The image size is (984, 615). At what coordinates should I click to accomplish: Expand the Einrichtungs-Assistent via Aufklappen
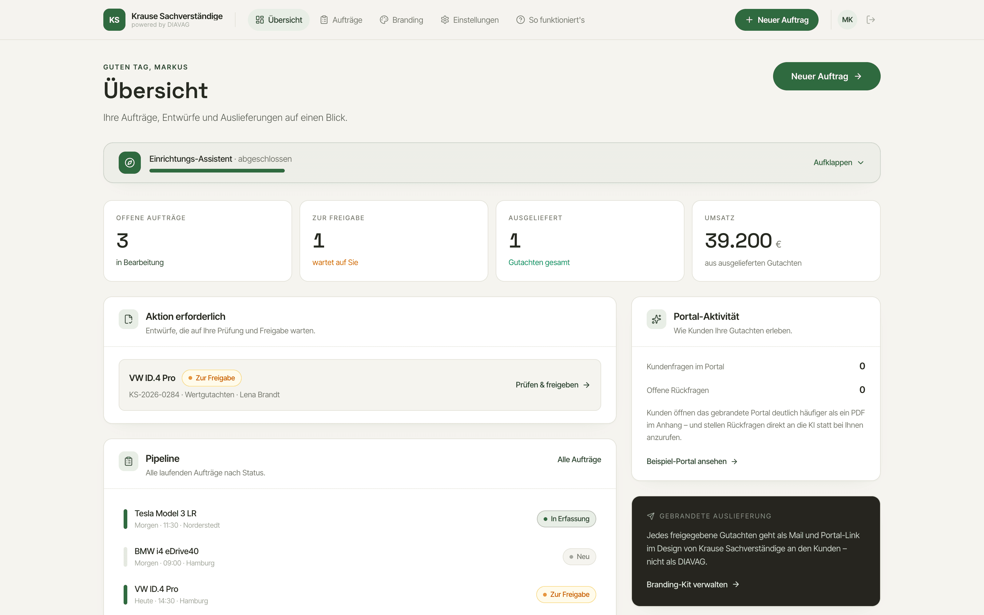point(839,163)
